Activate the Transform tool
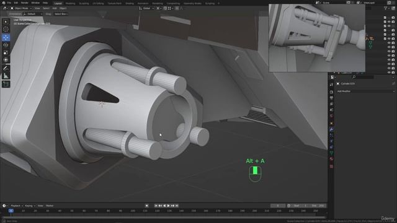Image resolution: width=397 pixels, height=223 pixels. tap(6, 60)
